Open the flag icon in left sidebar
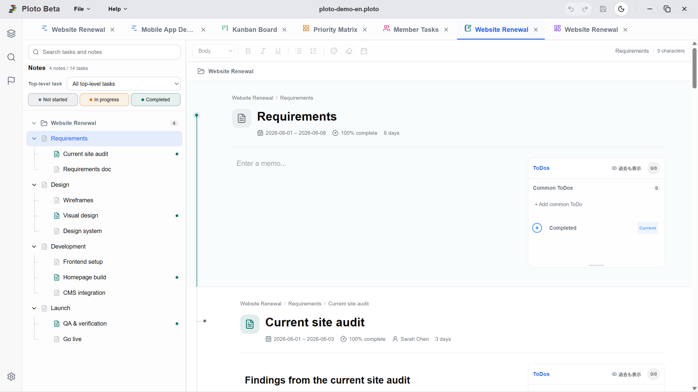Image resolution: width=698 pixels, height=392 pixels. coord(11,81)
